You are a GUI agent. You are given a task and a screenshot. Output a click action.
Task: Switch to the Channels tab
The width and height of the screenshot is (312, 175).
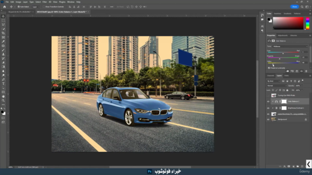point(271,76)
